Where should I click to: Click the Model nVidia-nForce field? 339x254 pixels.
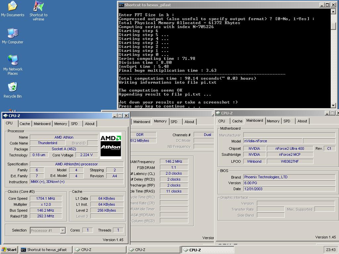click(x=273, y=141)
